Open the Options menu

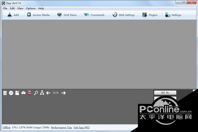pyautogui.click(x=31, y=8)
